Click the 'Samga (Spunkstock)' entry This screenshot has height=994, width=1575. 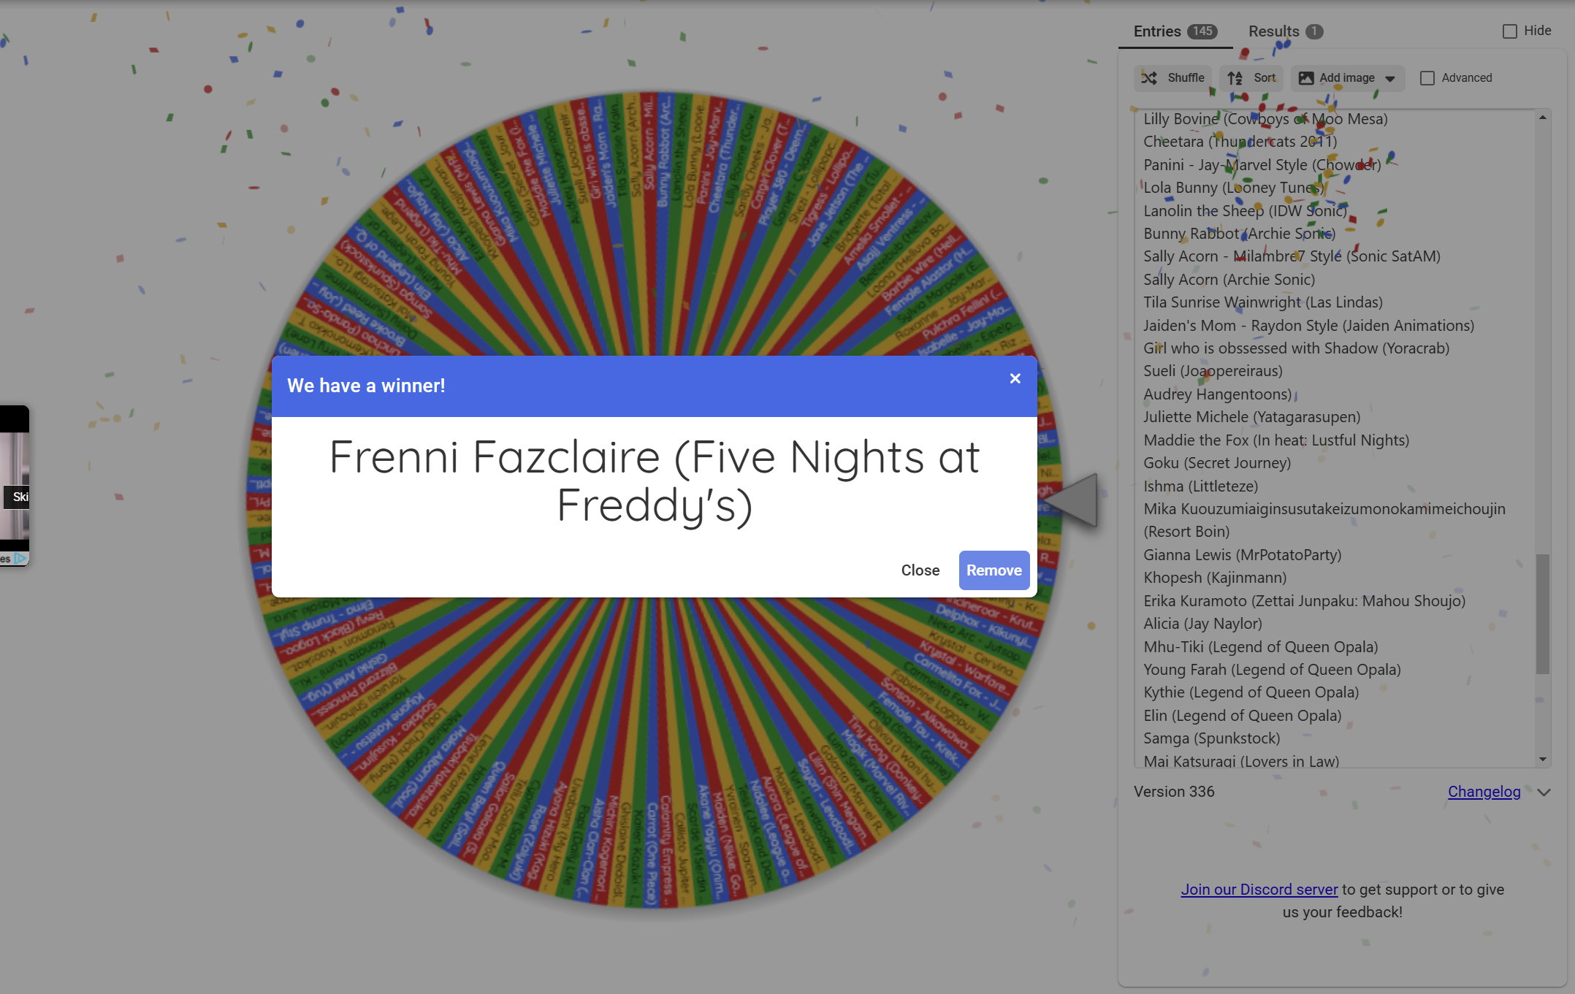(x=1212, y=738)
